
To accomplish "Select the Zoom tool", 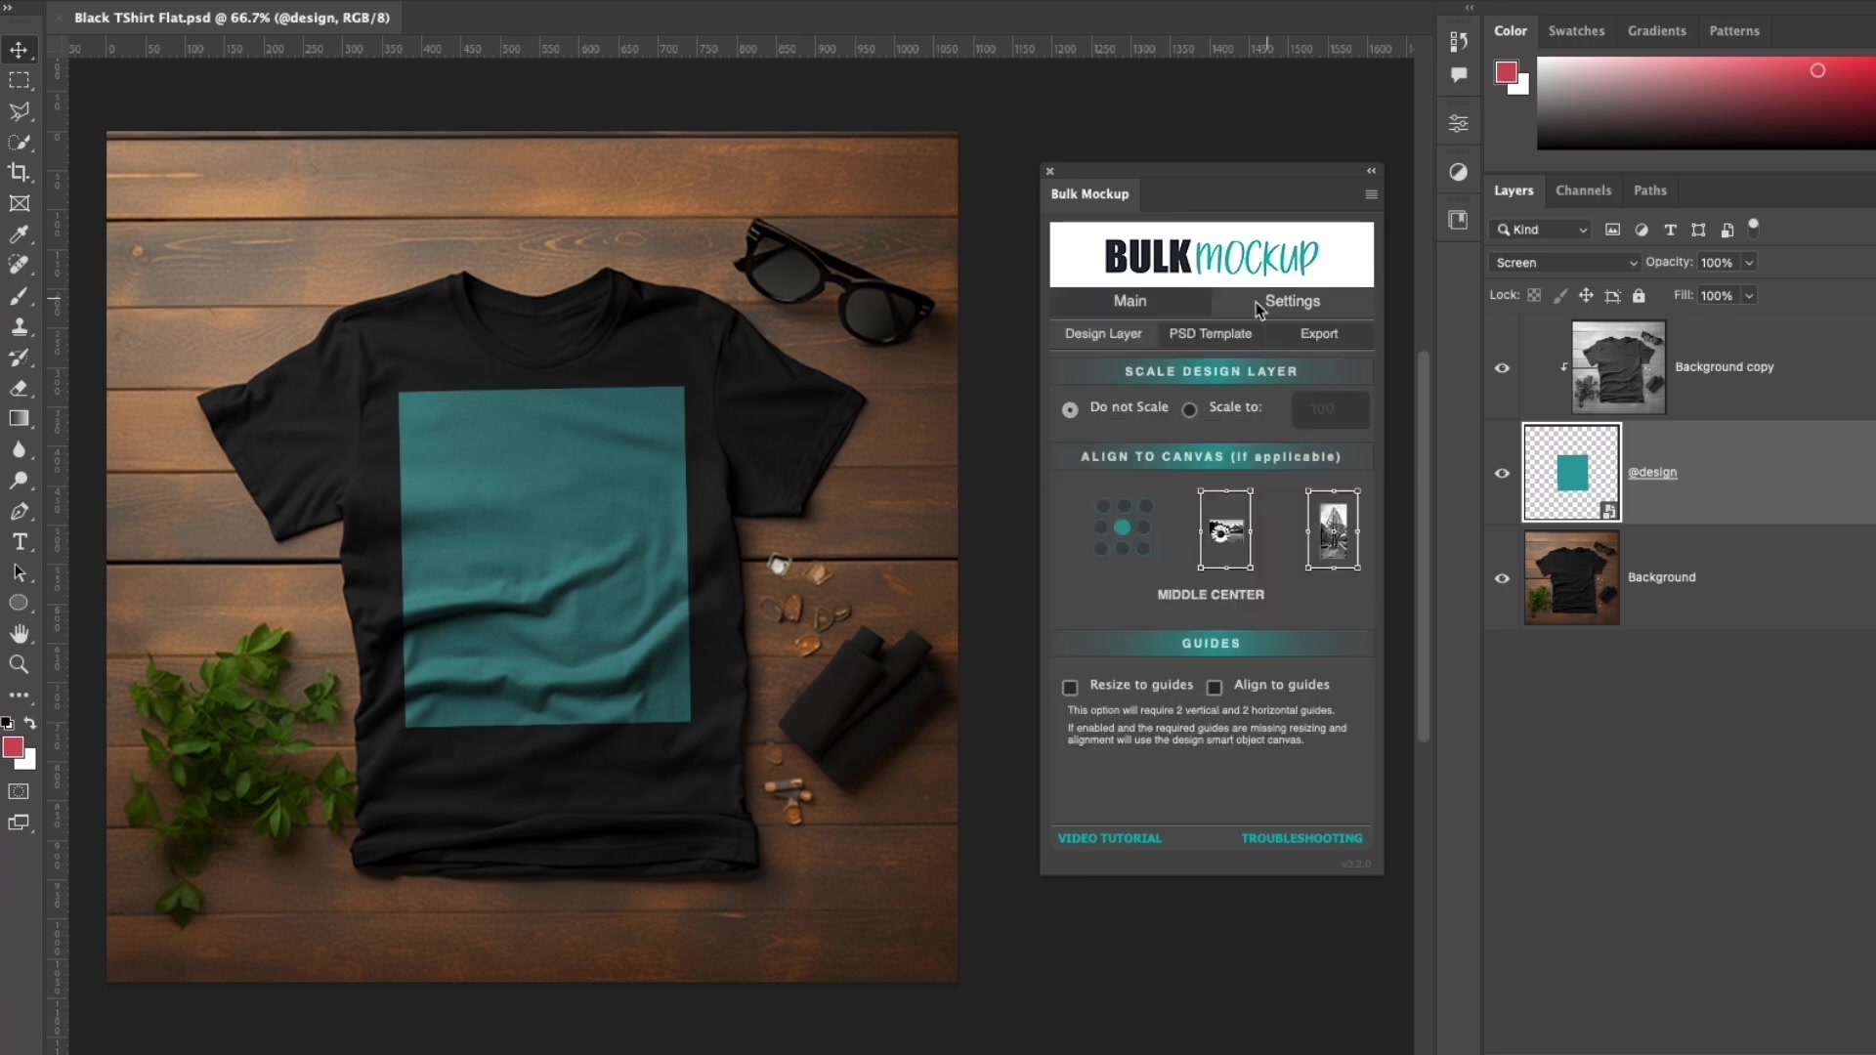I will [20, 665].
